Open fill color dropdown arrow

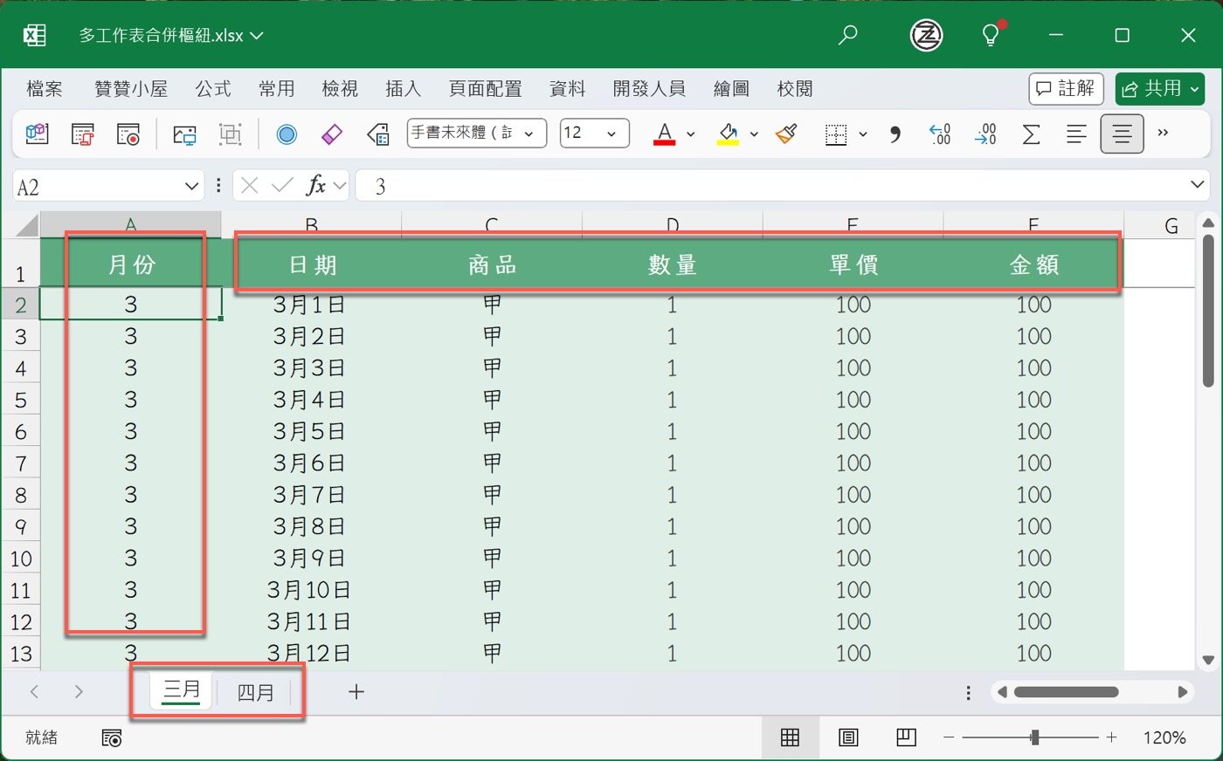tap(754, 134)
